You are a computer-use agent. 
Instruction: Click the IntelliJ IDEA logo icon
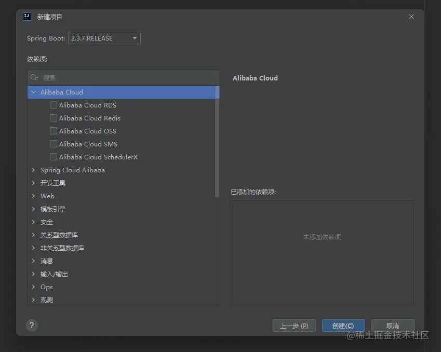click(x=26, y=17)
